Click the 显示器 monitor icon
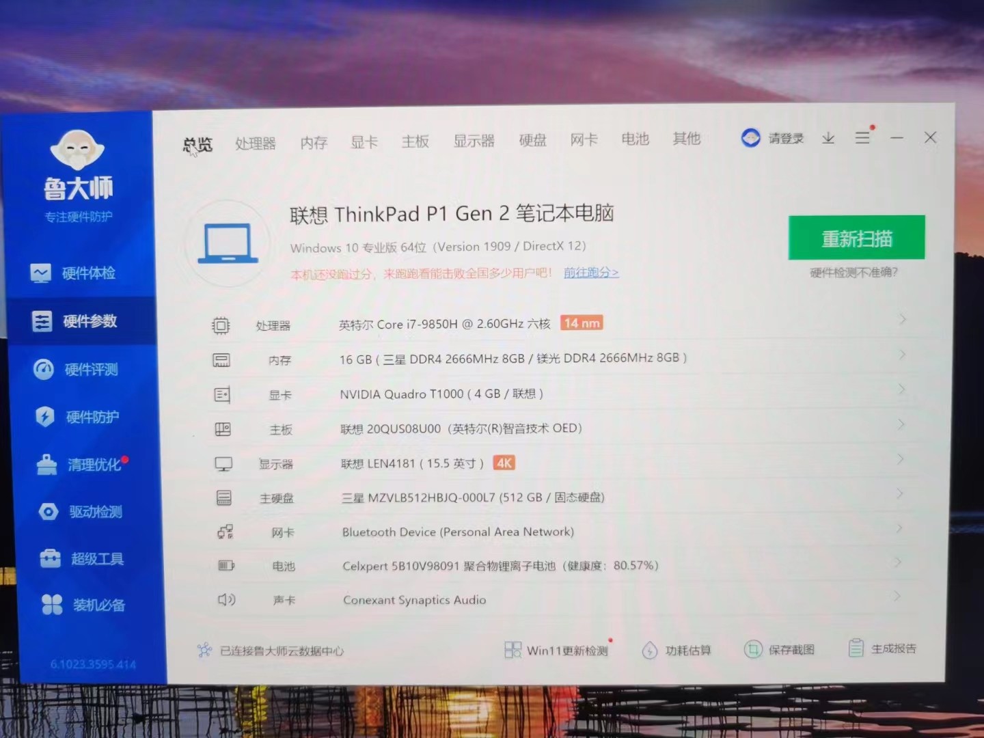 pyautogui.click(x=223, y=464)
